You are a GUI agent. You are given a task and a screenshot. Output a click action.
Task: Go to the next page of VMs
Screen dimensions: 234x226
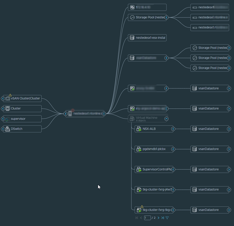point(159,218)
